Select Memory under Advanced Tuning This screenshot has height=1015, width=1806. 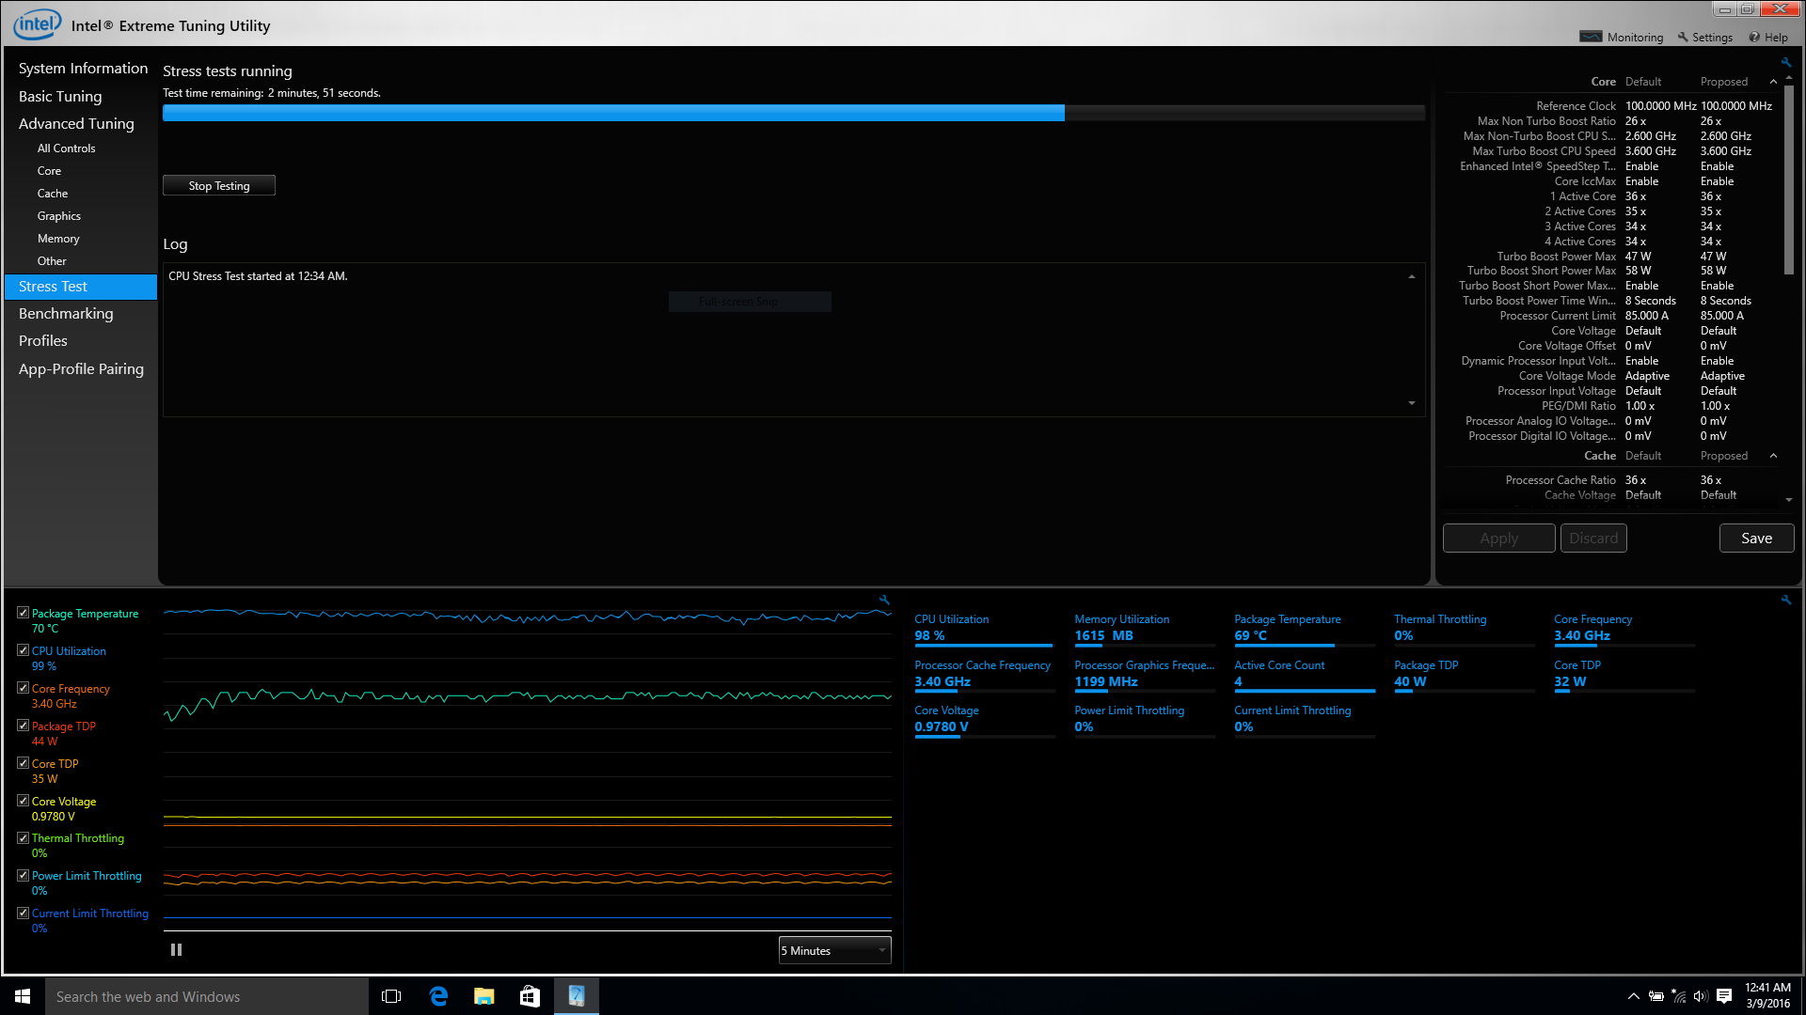pyautogui.click(x=58, y=239)
